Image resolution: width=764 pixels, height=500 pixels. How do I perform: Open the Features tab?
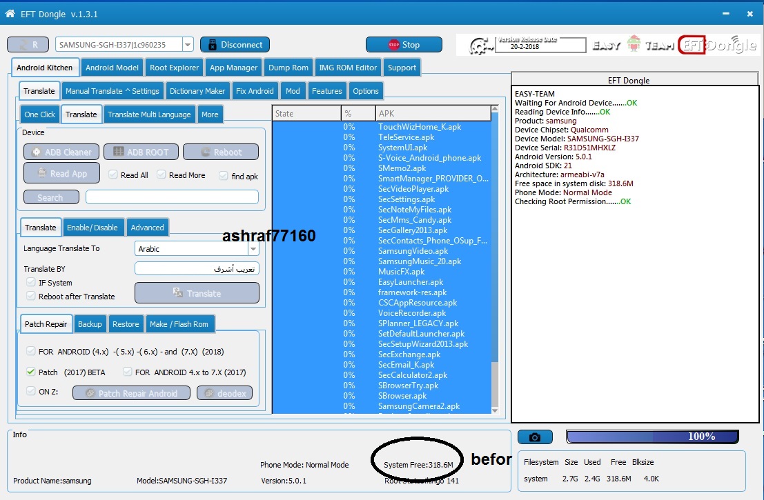pyautogui.click(x=327, y=91)
